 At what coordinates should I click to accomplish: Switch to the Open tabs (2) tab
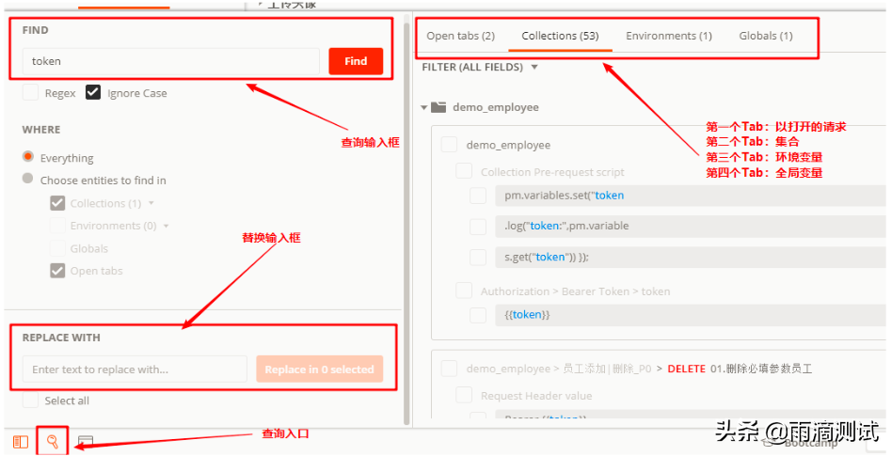point(460,36)
